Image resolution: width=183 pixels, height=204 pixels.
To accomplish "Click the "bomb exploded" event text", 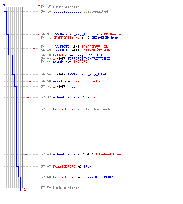I will 66,188.
